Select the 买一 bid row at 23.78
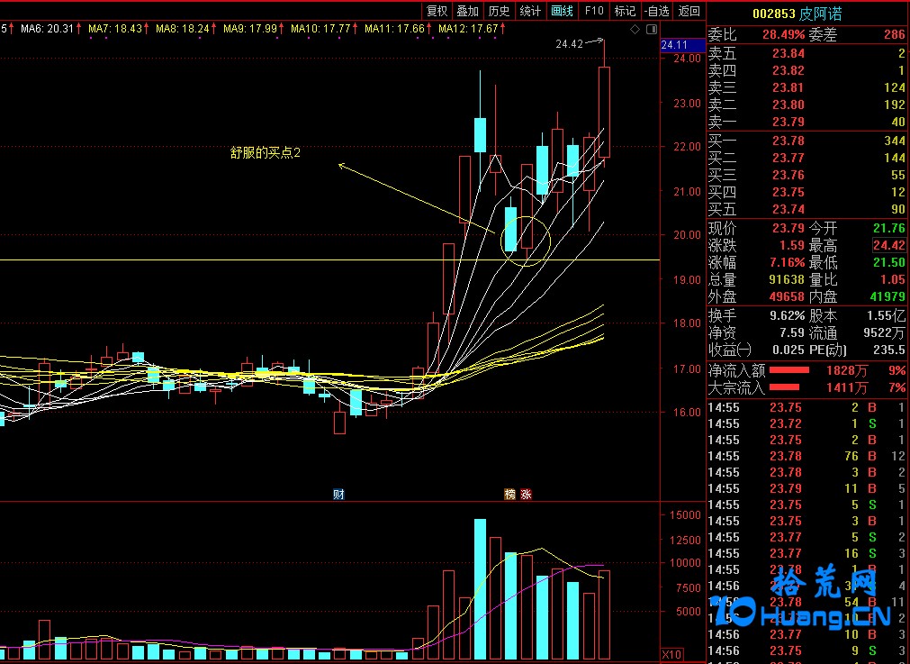 point(806,141)
